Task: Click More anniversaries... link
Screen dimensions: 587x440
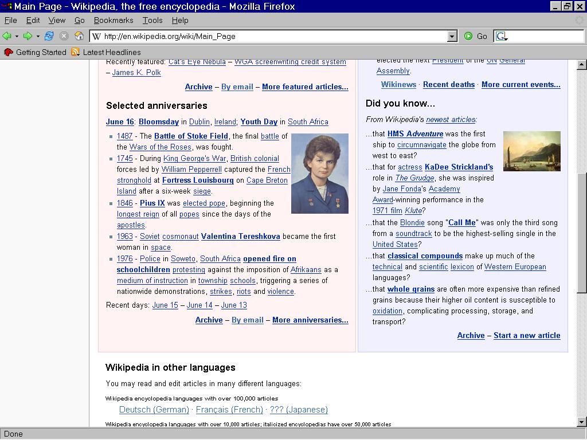Action: [x=310, y=320]
